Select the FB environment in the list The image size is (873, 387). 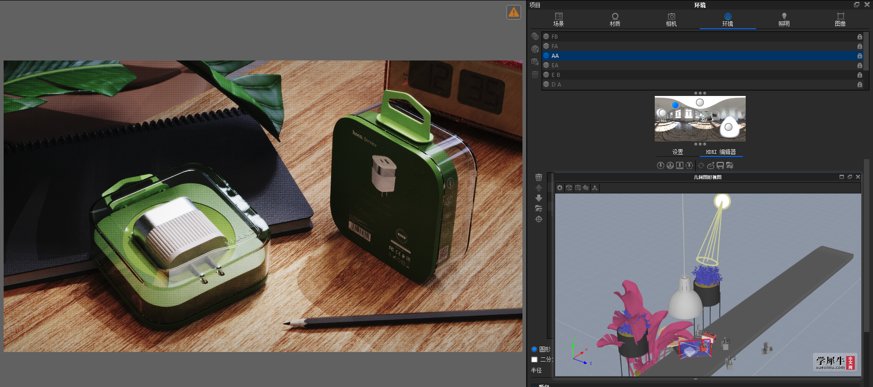coord(702,36)
